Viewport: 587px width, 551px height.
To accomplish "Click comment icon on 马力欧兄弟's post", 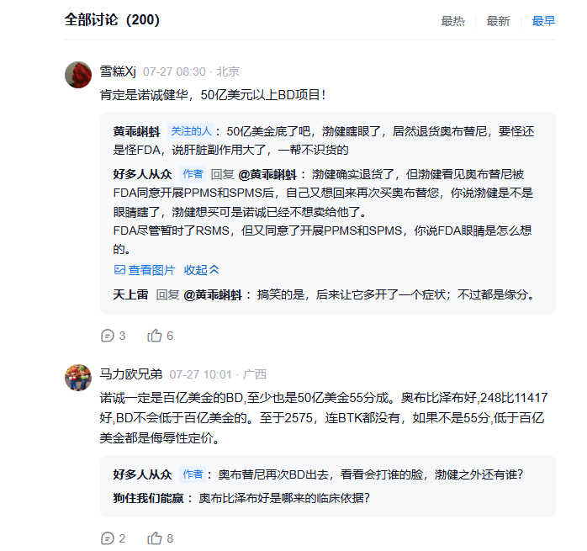I will [107, 538].
